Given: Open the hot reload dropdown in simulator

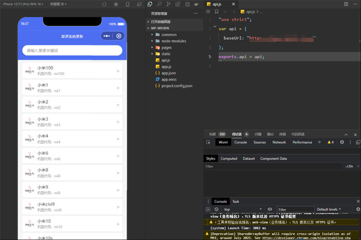Looking at the screenshot, I should pyautogui.click(x=58, y=4).
